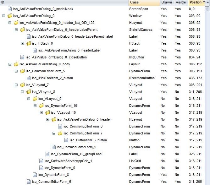This screenshot has height=185, width=210.
Task: Click the file icon of isc_ButtonItem_3_button
Action: click(66, 140)
